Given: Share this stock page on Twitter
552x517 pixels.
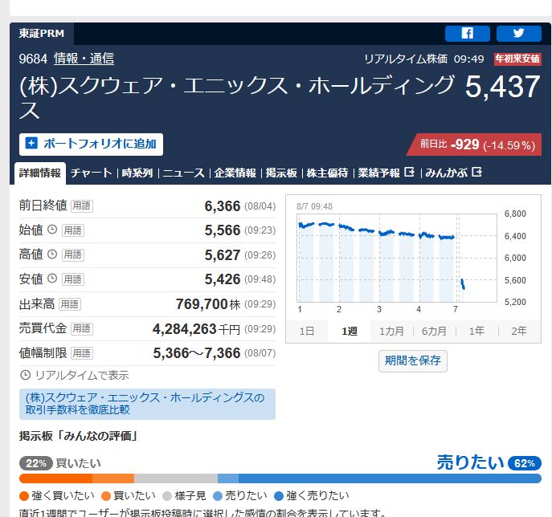Looking at the screenshot, I should [518, 34].
